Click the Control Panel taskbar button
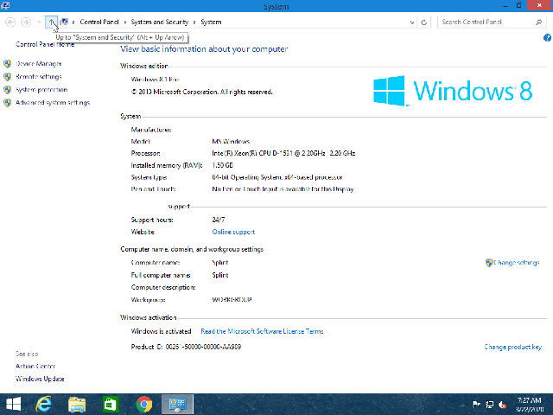This screenshot has width=553, height=415. click(177, 405)
